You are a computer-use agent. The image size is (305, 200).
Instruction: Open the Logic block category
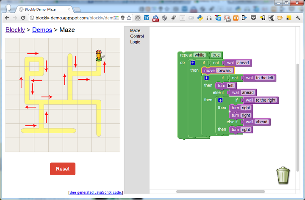tap(135, 42)
